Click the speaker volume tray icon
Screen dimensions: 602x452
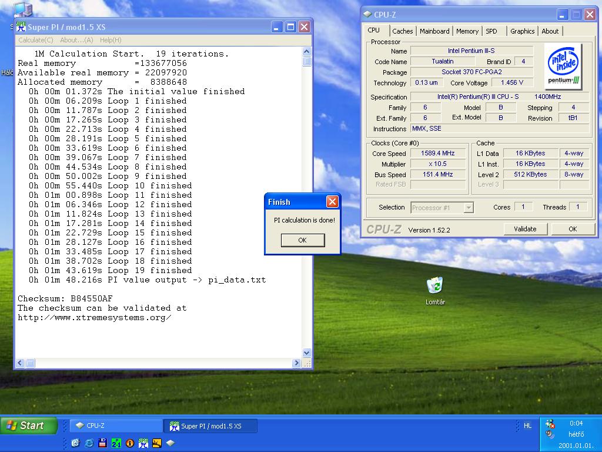tap(550, 434)
